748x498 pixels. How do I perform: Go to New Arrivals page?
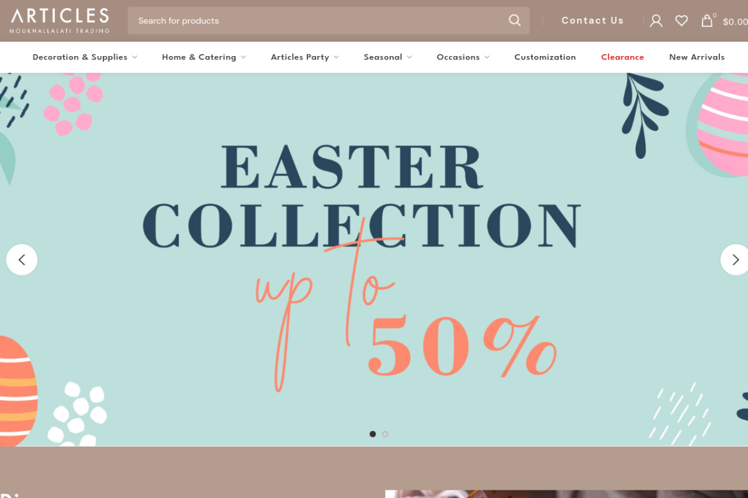(697, 57)
